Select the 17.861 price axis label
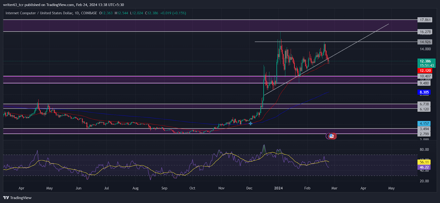440x203 pixels. coord(425,20)
